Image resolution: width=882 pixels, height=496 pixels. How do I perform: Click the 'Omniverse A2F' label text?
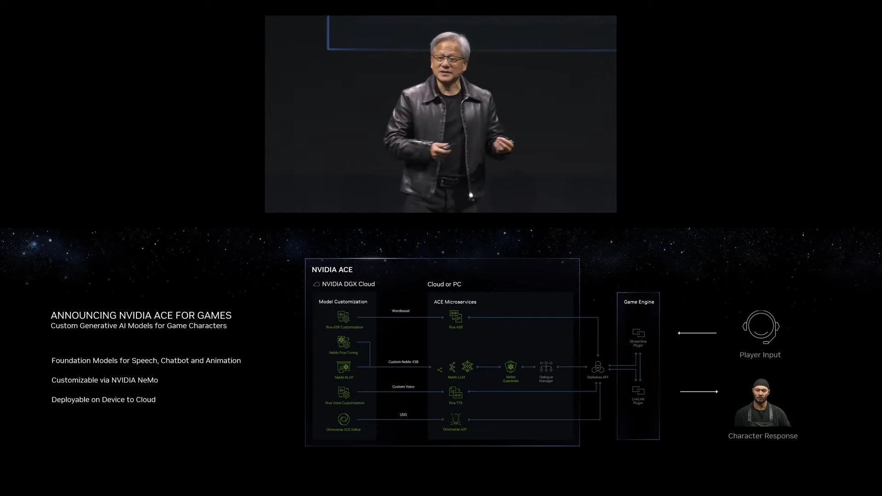[455, 429]
